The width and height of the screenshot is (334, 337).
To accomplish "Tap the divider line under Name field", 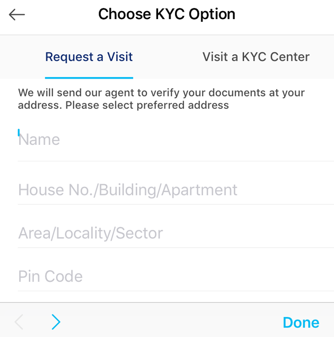I will [x=175, y=161].
